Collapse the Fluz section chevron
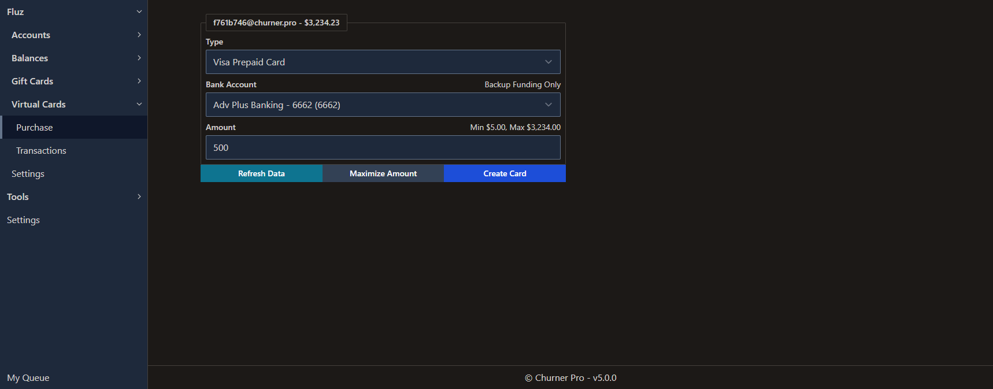 coord(139,12)
